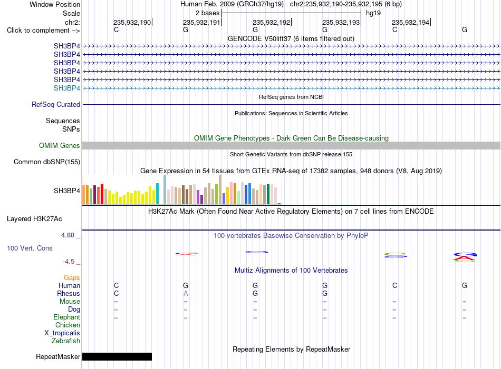Click the red bar in GTEx chart
The image size is (501, 369).
[x=102, y=194]
